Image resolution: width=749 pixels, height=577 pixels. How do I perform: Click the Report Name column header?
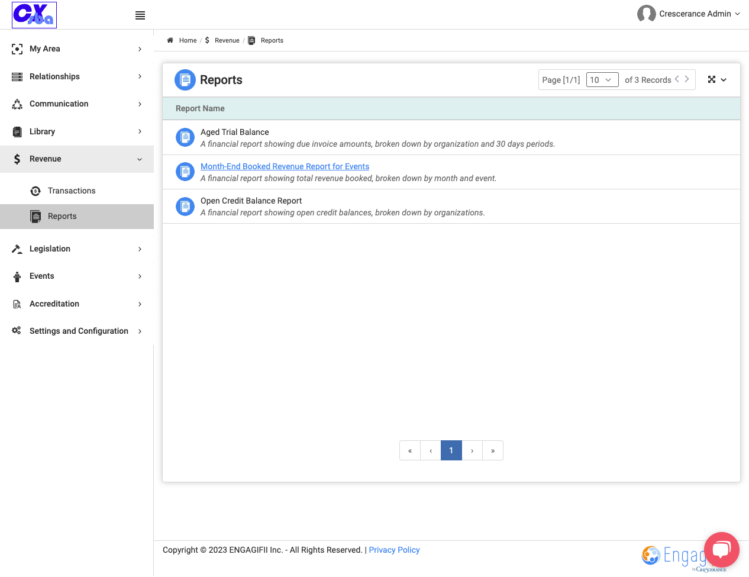coord(200,108)
